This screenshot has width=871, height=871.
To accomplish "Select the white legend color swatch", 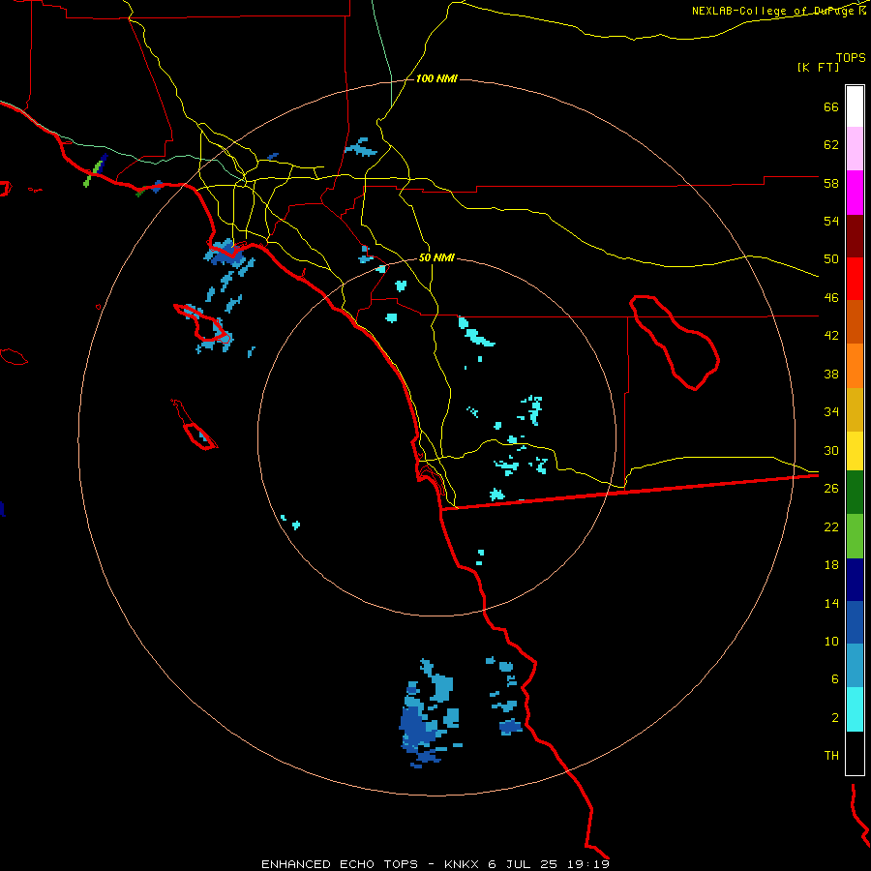I will 855,106.
